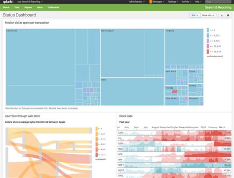The image size is (234, 178).
Task: Click the >= 4,215 legend swatch
Action: 208,36
